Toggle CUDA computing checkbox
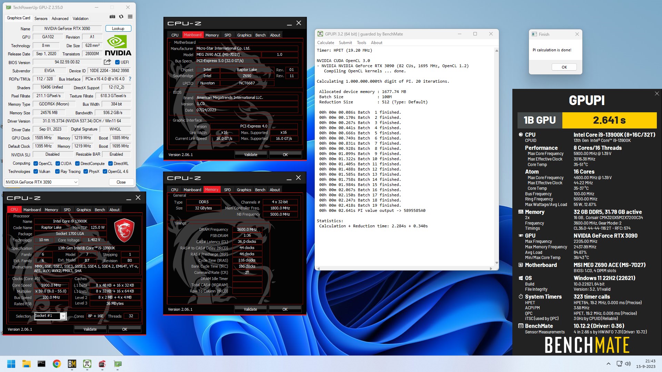Viewport: 662px width, 372px height. click(58, 164)
